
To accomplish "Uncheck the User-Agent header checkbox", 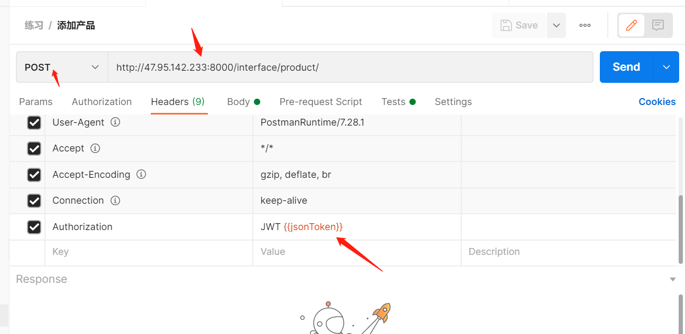I will tap(34, 122).
